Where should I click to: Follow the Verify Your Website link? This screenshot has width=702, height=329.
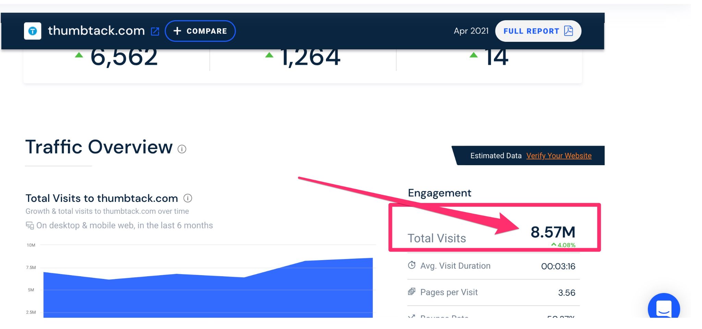559,156
